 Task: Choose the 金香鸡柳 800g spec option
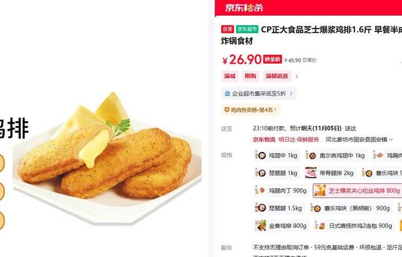(281, 226)
